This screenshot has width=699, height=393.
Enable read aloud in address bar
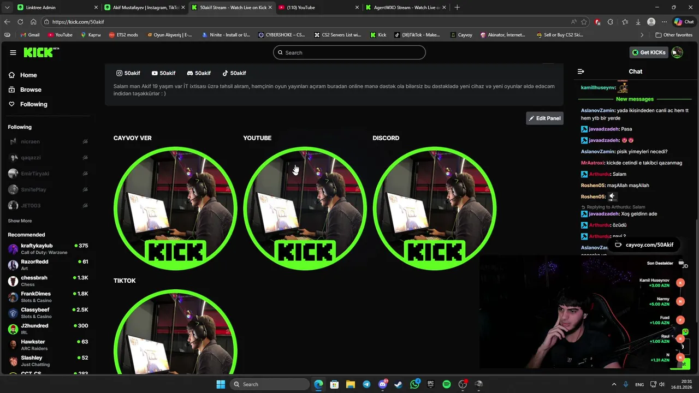click(x=573, y=22)
